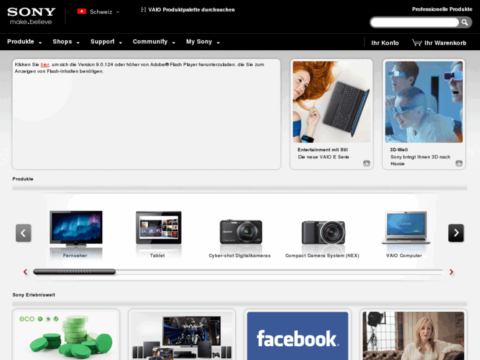Screen dimensions: 480x360
Task: Open the eco green coins tile
Action: tap(66, 336)
